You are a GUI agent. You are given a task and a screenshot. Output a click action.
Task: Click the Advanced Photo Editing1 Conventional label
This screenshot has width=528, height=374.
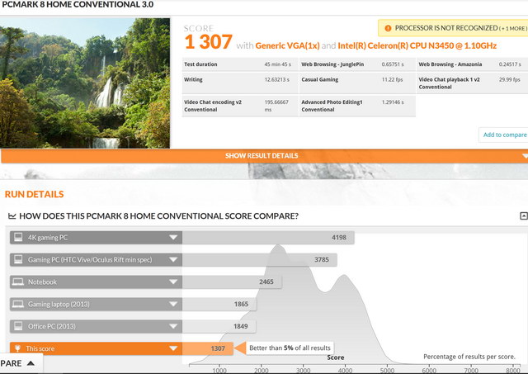click(x=332, y=106)
